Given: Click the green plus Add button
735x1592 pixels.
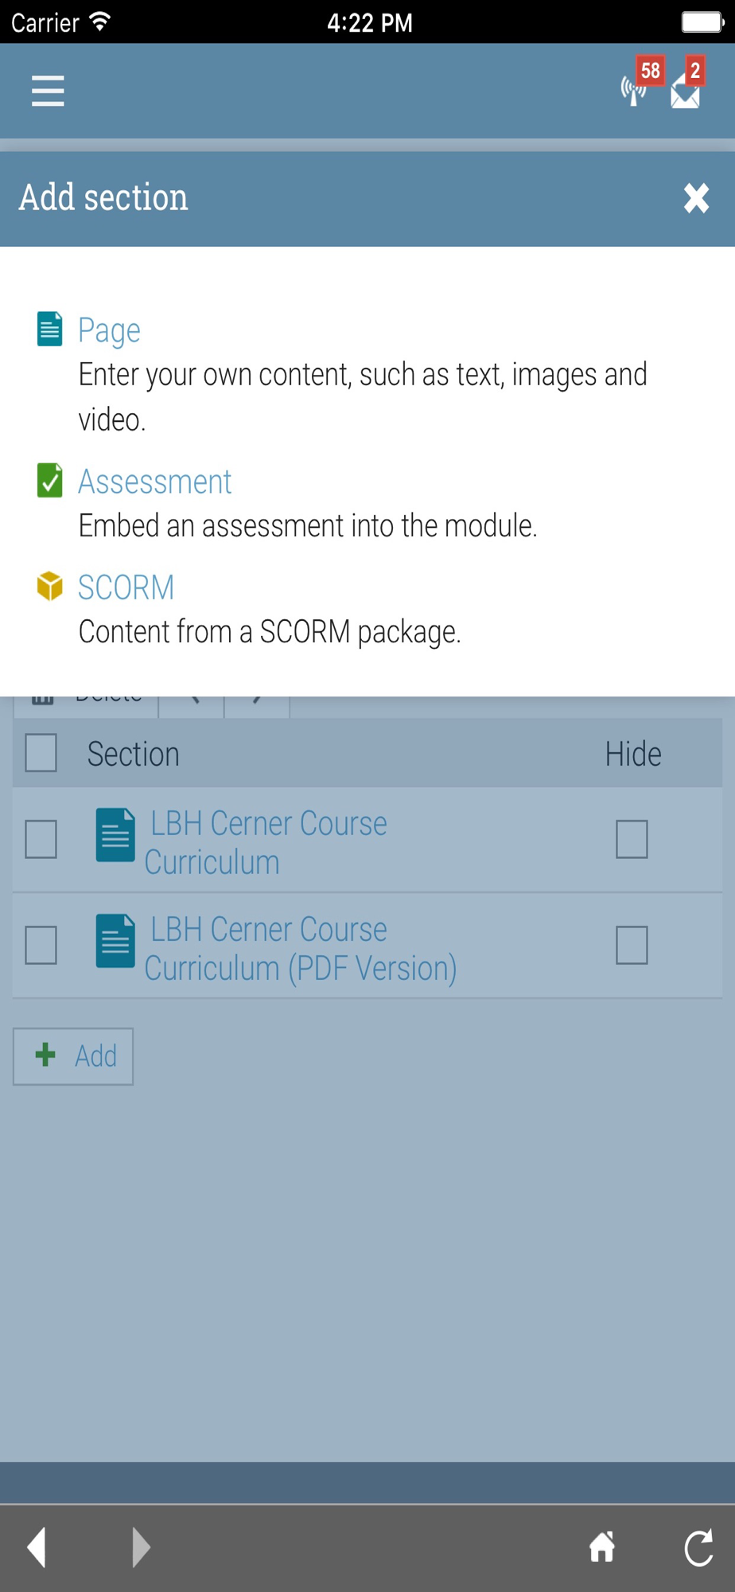Looking at the screenshot, I should pyautogui.click(x=73, y=1056).
